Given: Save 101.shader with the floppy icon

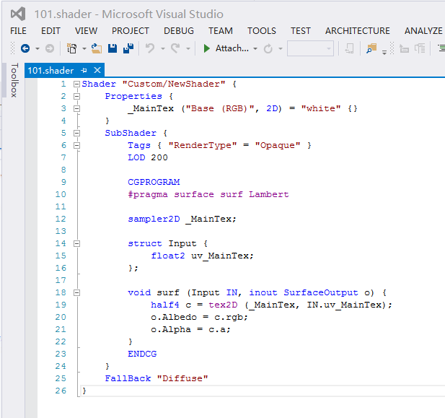Looking at the screenshot, I should pyautogui.click(x=113, y=48).
